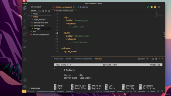The height and width of the screenshot is (96, 171).
Task: Click errors and warnings count in status bar
Action: click(31, 91)
